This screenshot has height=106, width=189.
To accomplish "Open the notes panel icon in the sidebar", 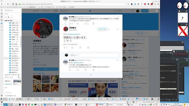I will tap(1, 17).
